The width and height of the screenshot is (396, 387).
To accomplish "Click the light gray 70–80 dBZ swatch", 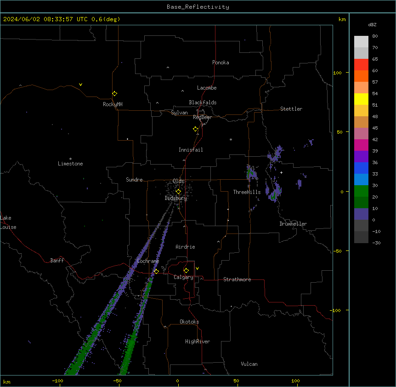I will pos(361,42).
